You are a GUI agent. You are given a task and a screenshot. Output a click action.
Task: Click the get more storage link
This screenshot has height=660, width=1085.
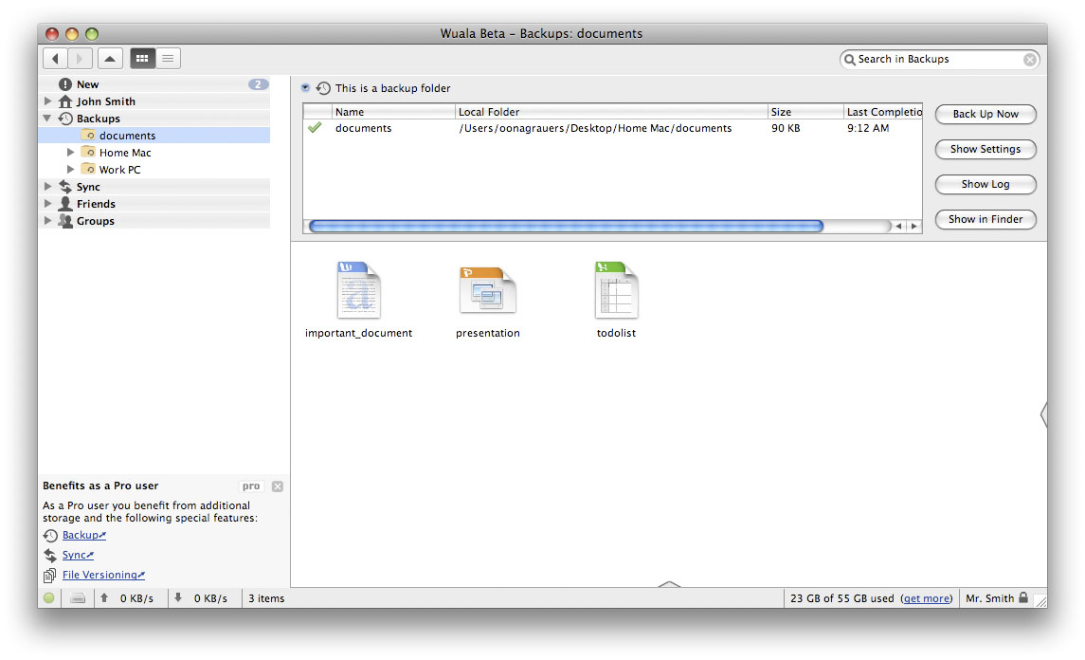[926, 598]
